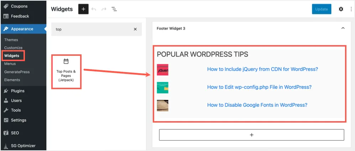Open the three-dot options menu
The height and width of the screenshot is (151, 355).
tap(351, 9)
